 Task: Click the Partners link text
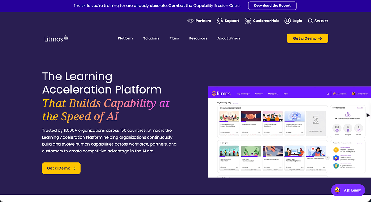coord(203,21)
